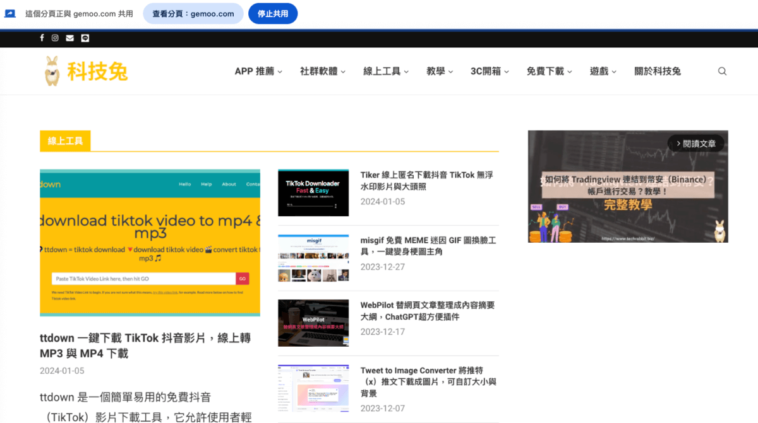Open the Instagram icon in top bar
This screenshot has height=423, width=758.
(x=55, y=38)
